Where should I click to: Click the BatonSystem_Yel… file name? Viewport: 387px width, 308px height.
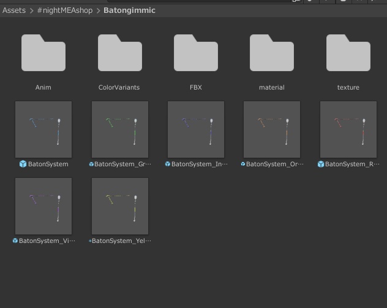[x=121, y=241]
